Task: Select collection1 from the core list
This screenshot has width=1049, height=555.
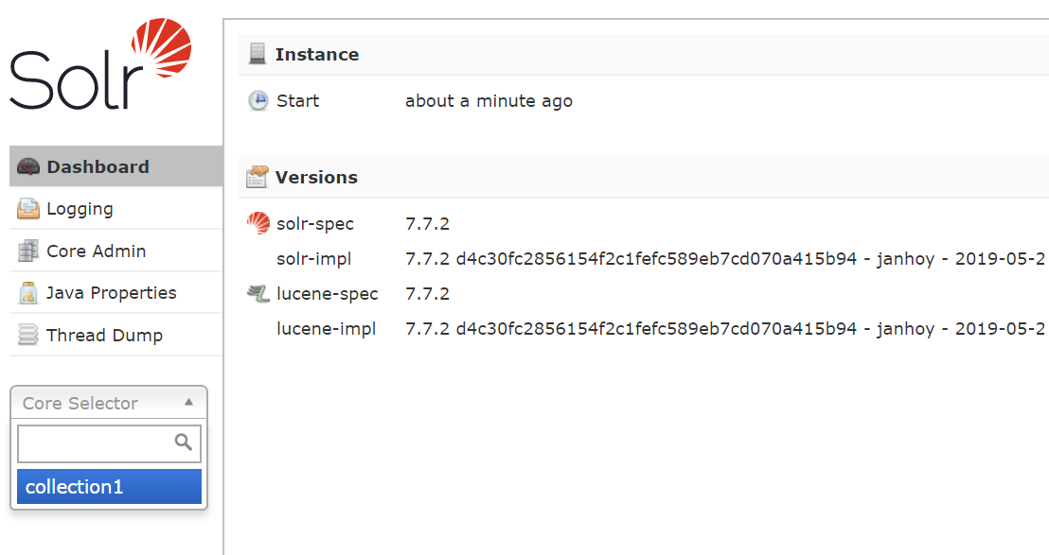Action: click(109, 487)
